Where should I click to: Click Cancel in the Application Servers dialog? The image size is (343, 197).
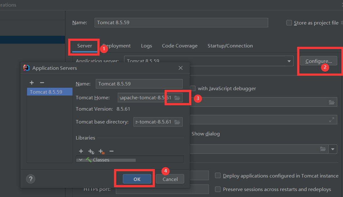(x=170, y=179)
